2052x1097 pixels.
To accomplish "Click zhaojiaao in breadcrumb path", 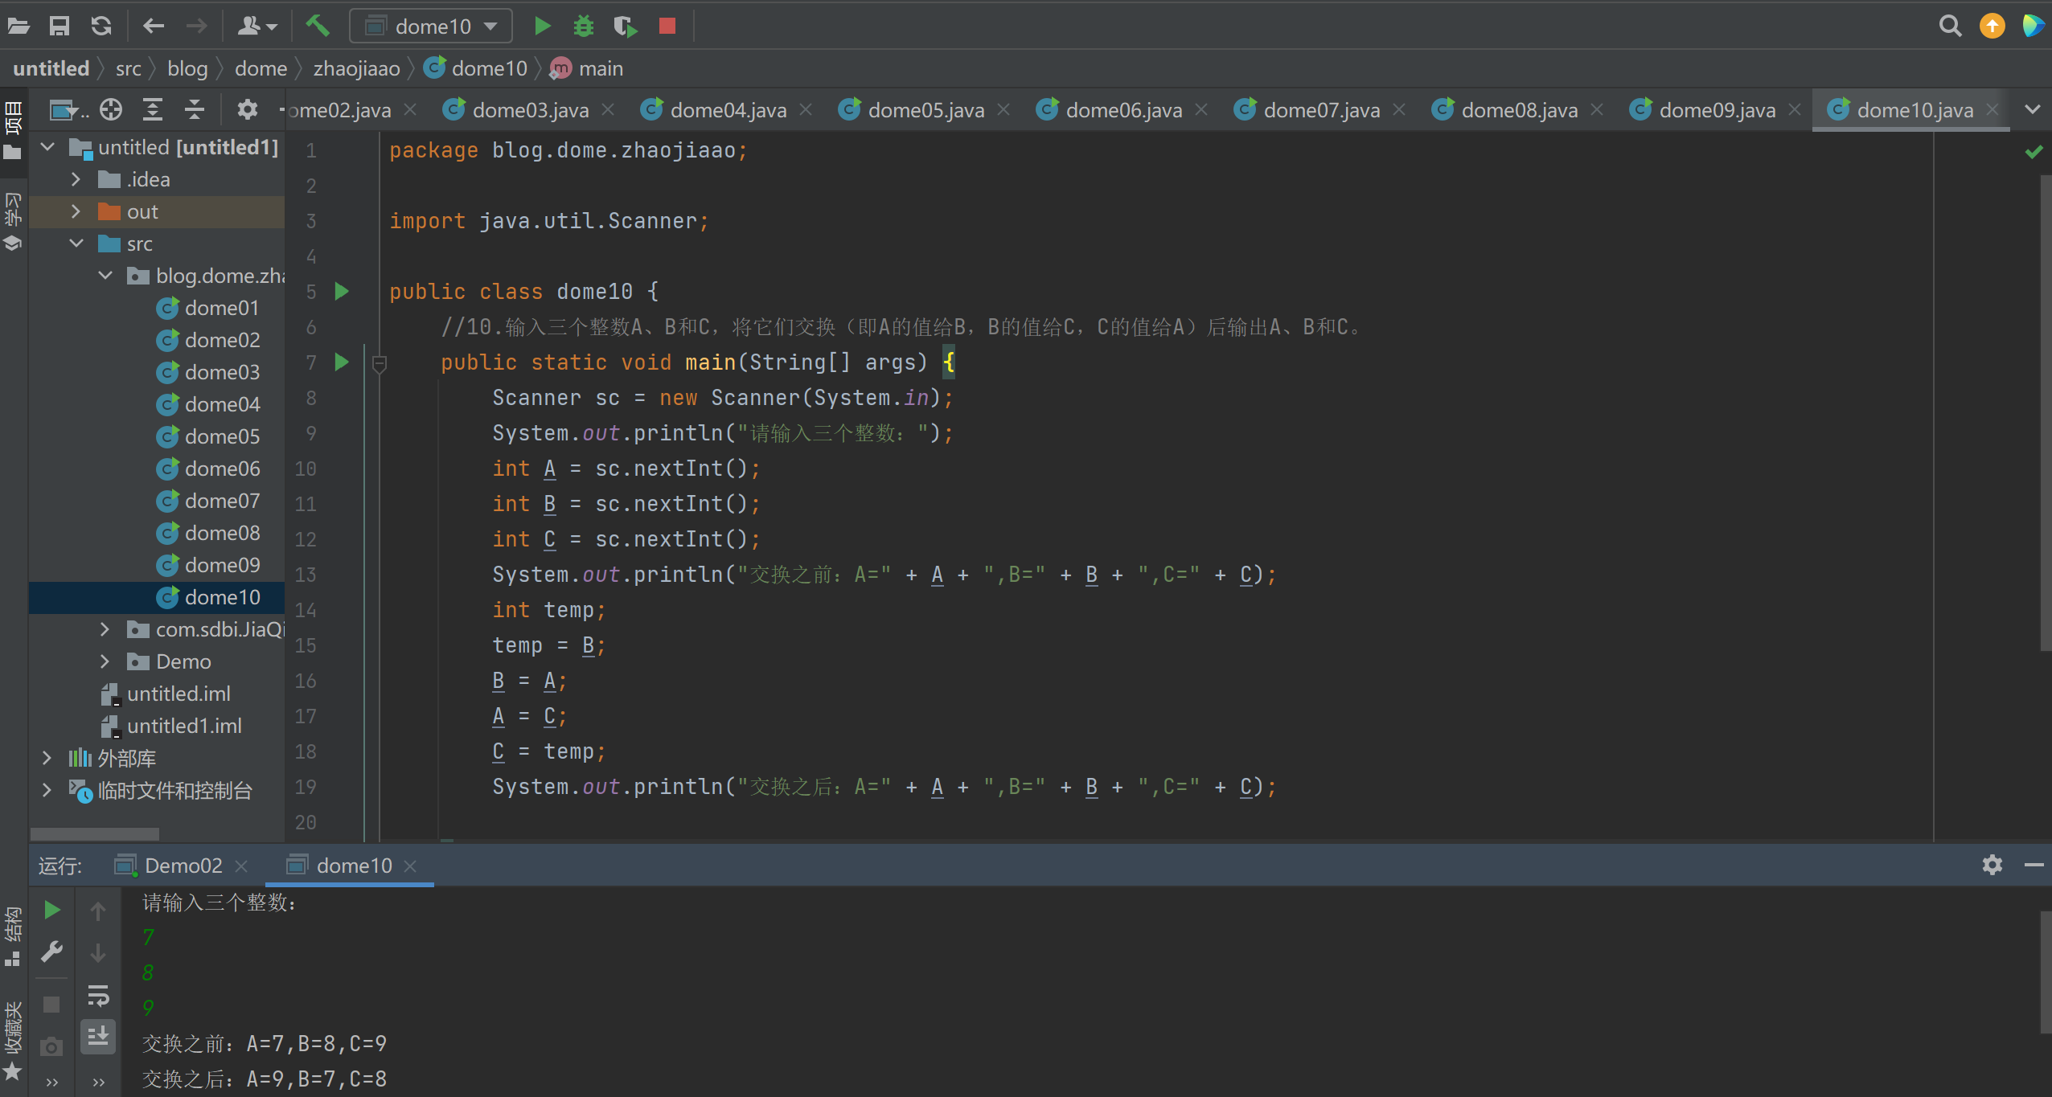I will (356, 69).
